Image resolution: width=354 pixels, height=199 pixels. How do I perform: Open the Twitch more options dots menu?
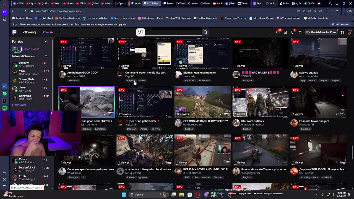(60, 32)
